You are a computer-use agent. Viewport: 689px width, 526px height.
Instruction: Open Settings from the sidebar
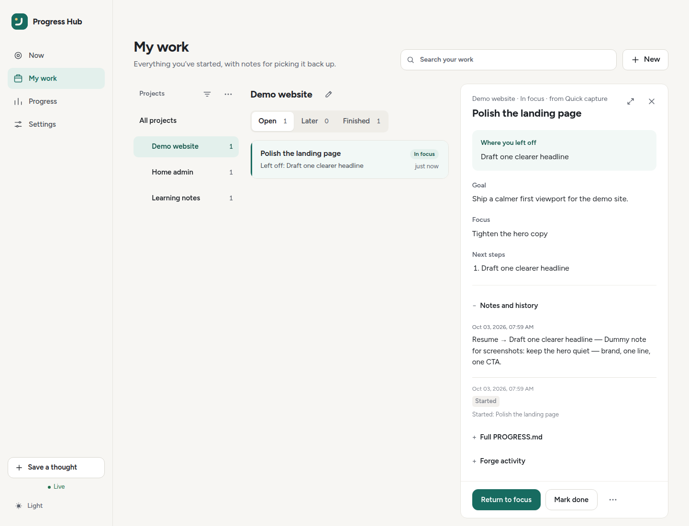(56, 124)
